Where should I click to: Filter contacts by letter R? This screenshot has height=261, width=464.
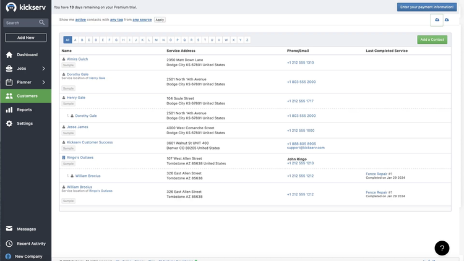tap(191, 40)
